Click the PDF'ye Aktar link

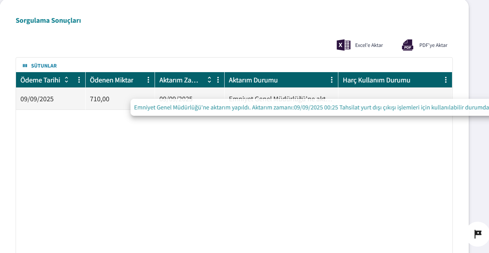point(433,45)
